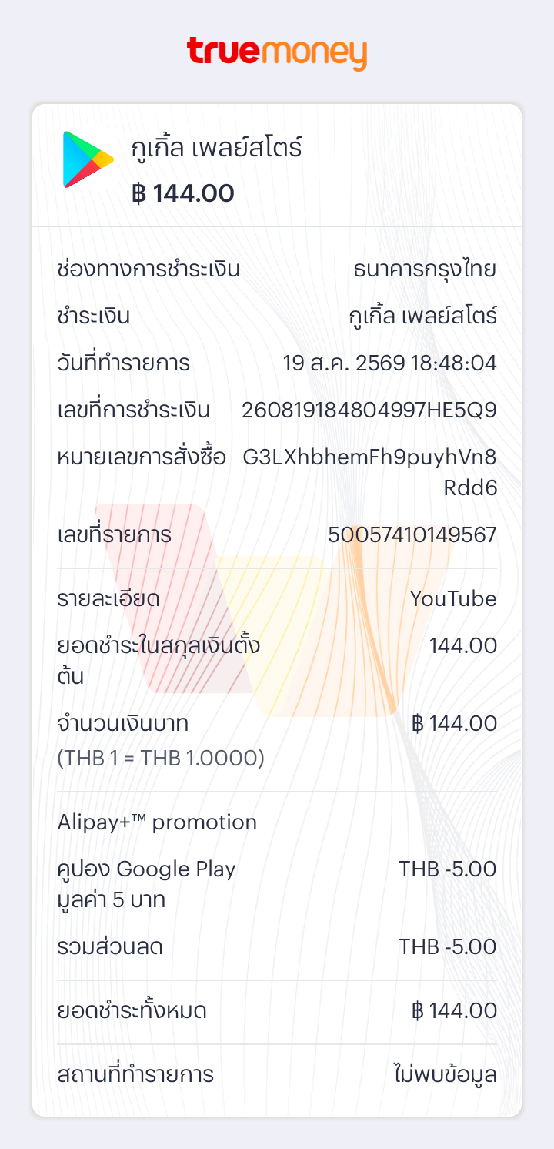Click the รายละเอียด label
The width and height of the screenshot is (554, 1149).
click(x=108, y=599)
